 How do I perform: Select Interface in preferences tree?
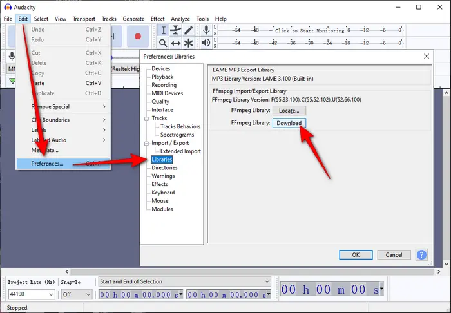(162, 109)
